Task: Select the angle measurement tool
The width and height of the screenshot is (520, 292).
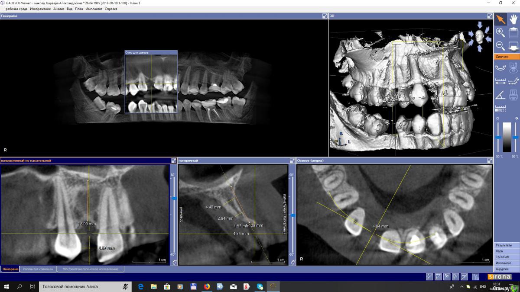Action: pyautogui.click(x=500, y=95)
